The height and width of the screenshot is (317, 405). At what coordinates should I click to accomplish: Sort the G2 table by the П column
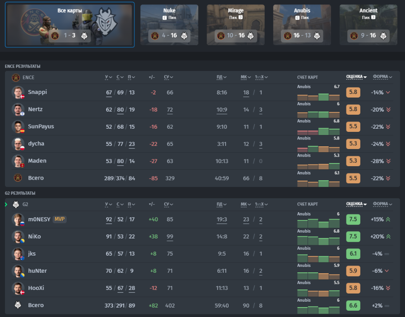131,204
